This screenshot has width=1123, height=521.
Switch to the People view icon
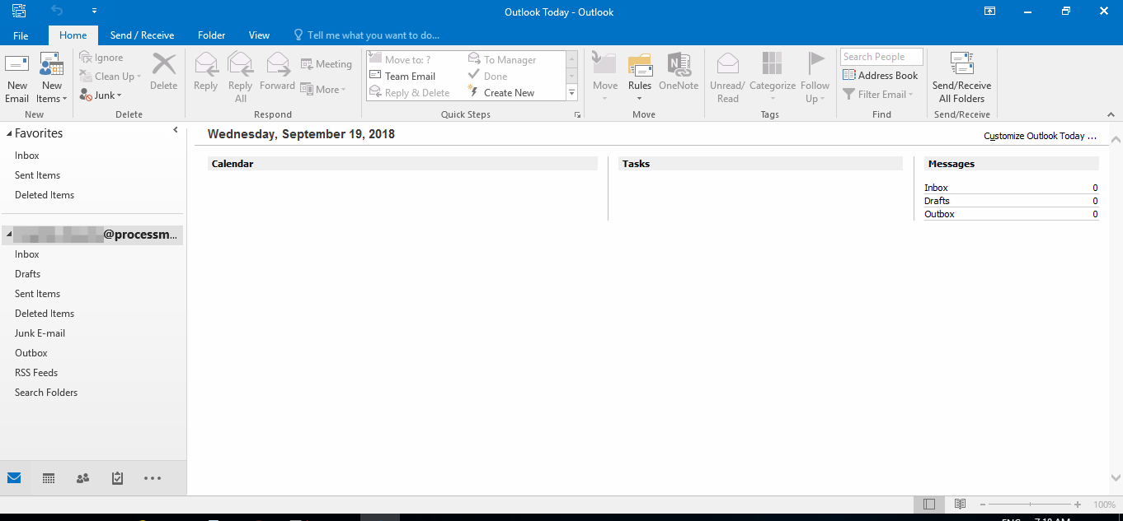(x=82, y=478)
